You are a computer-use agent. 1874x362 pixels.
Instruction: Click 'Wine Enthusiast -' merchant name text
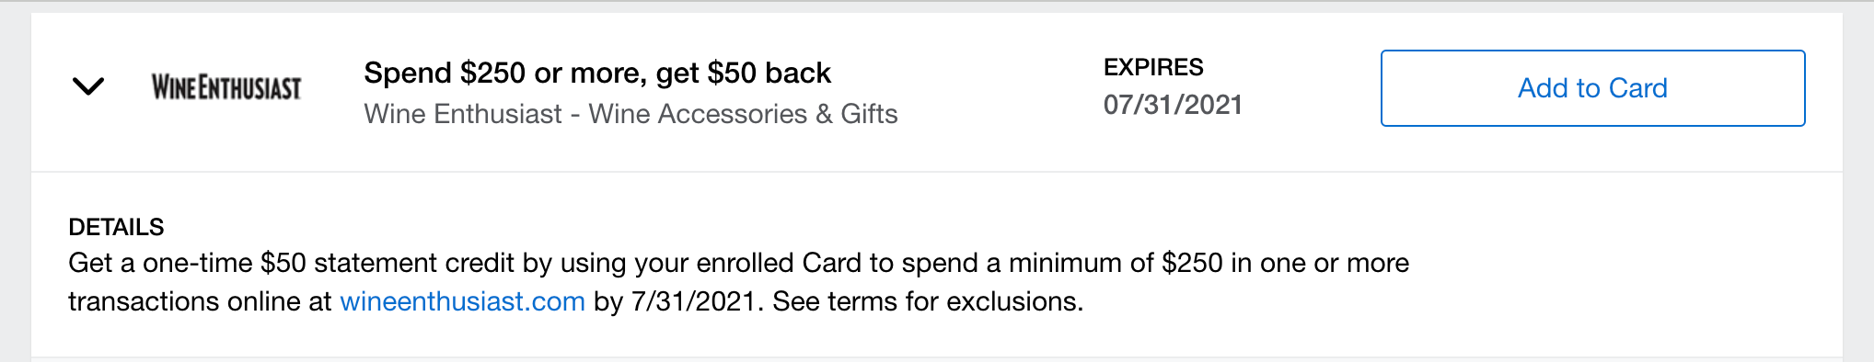tap(471, 114)
